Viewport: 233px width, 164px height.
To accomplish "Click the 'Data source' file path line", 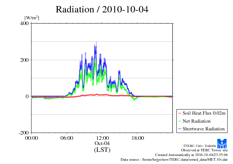I will click(x=174, y=160).
